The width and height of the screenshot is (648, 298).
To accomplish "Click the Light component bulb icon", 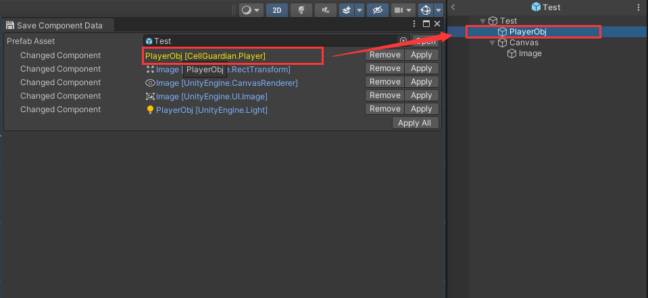I will pos(151,110).
